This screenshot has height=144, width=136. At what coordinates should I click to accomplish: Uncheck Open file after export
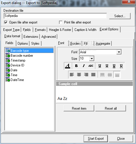click(x=6, y=22)
